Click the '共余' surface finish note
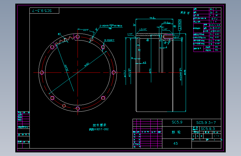 click(183, 13)
